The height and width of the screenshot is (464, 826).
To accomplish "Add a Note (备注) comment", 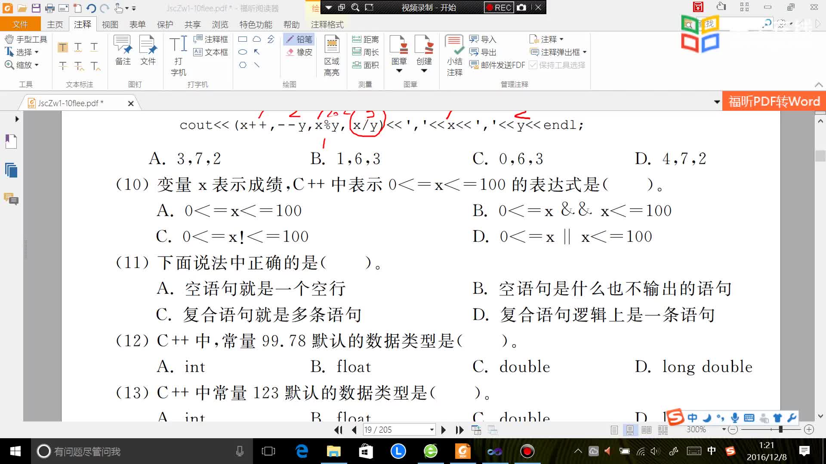I will pos(123,51).
